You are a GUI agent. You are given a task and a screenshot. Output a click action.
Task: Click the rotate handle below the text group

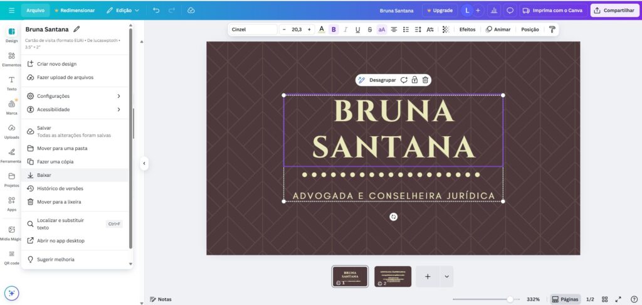click(x=394, y=217)
